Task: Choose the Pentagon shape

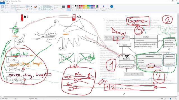Action: point(43,8)
